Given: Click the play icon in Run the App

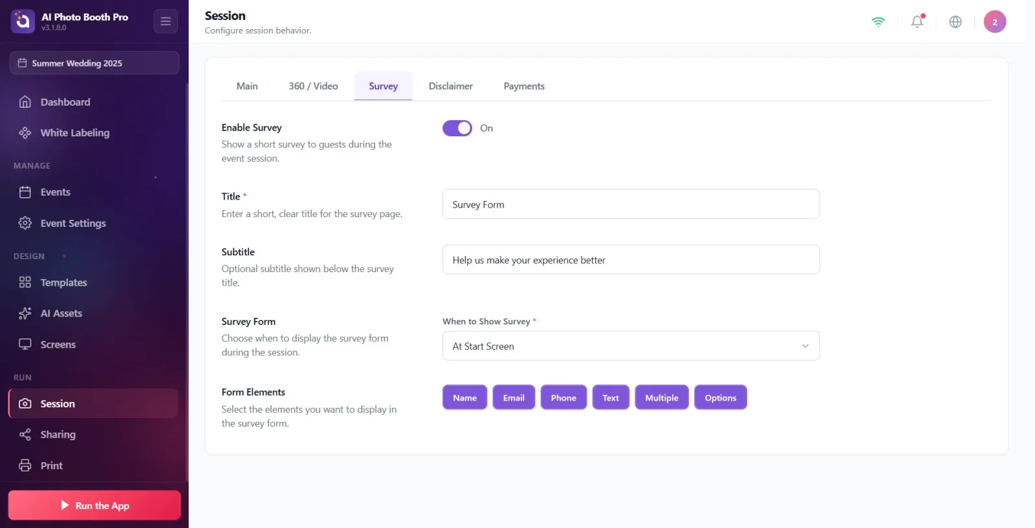Looking at the screenshot, I should coord(65,505).
